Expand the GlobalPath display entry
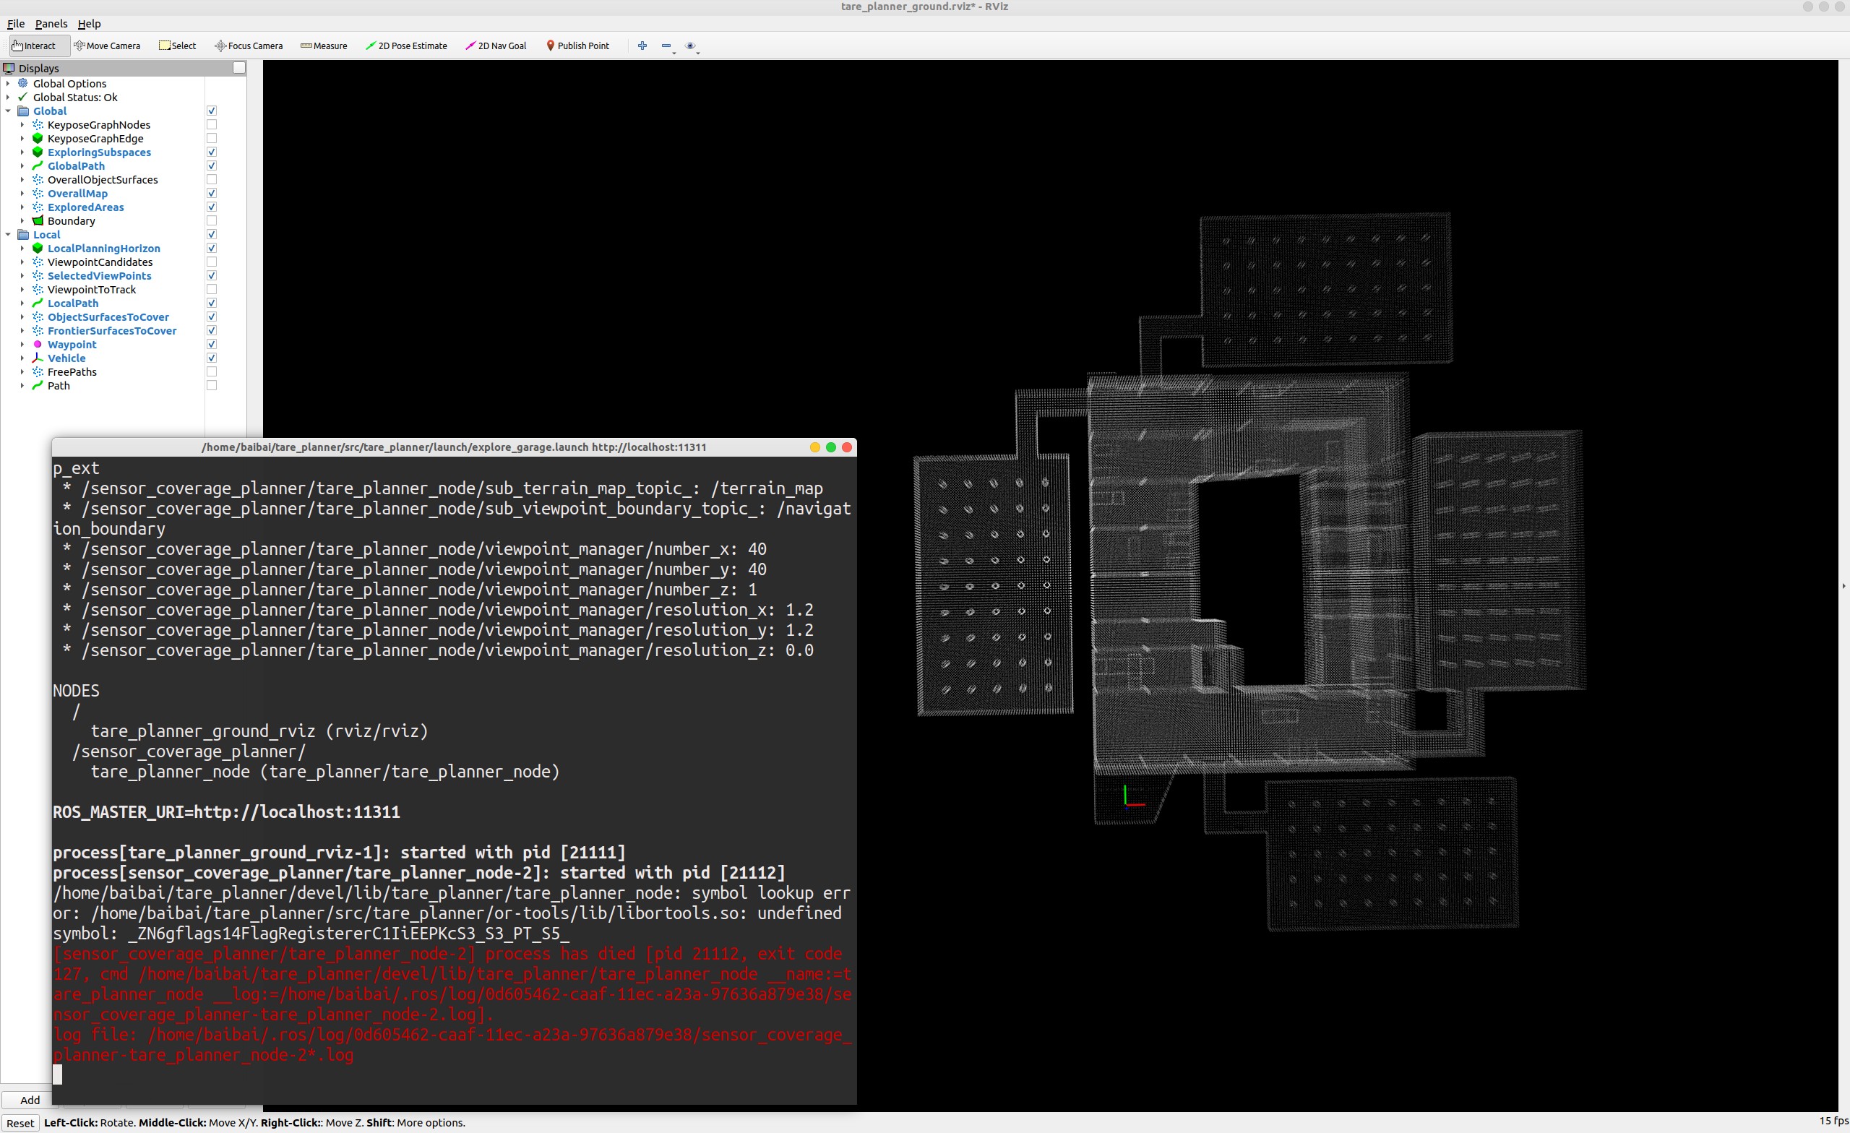The image size is (1850, 1133). pyautogui.click(x=22, y=166)
